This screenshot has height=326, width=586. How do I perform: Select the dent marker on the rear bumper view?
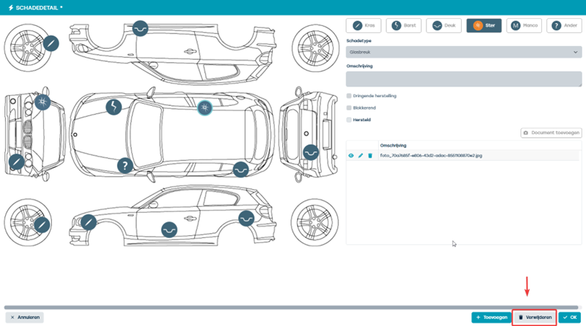[311, 152]
